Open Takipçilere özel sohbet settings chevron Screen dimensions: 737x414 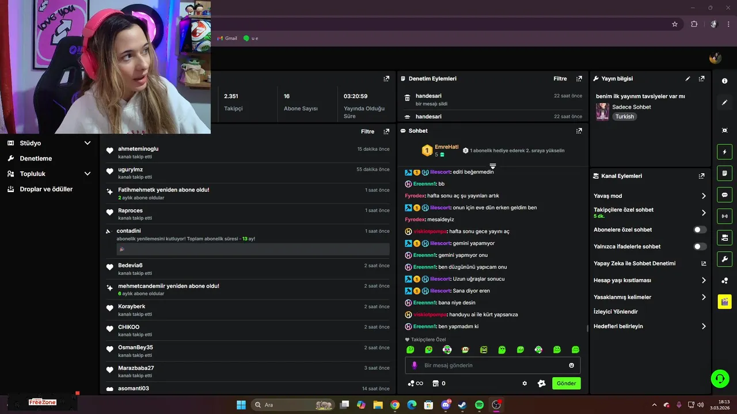[703, 213]
